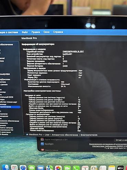Open the Лицензионное соглашение link in Settings
The height and width of the screenshot is (170, 127).
(108, 144)
